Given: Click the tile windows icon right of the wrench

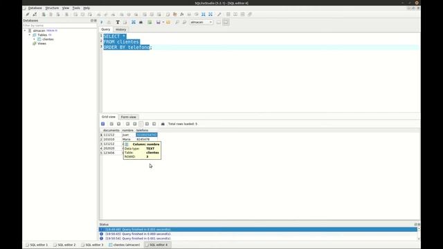Looking at the screenshot, I should tap(228, 15).
